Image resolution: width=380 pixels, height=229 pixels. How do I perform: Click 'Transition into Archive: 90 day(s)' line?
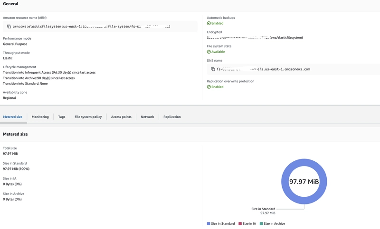pos(39,78)
